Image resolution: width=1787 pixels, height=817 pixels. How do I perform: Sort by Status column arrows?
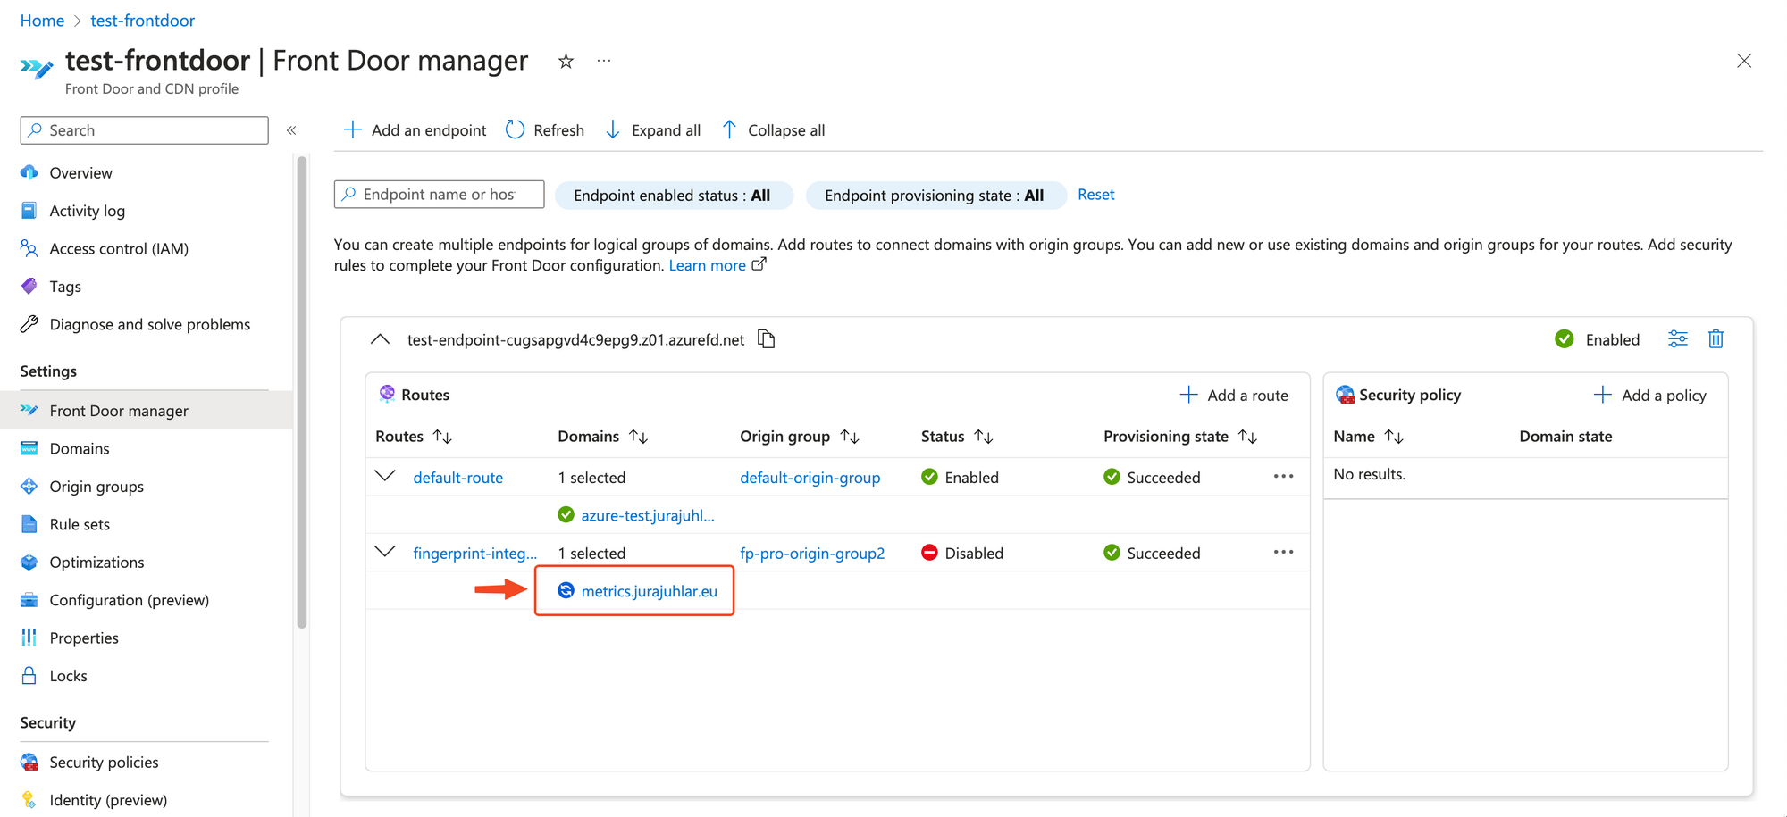coord(984,437)
